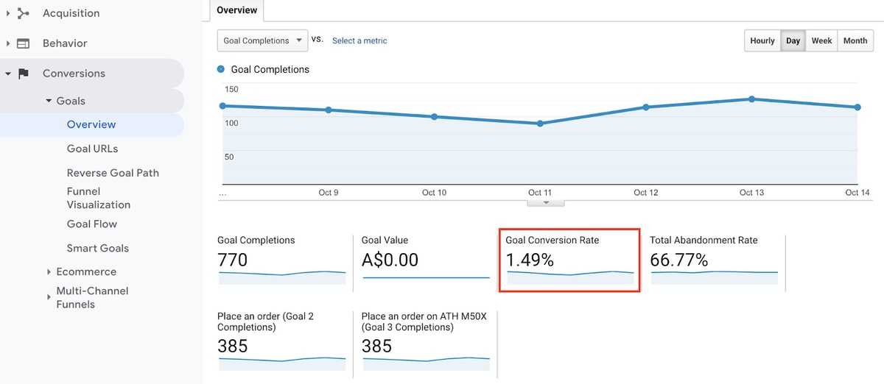Click the Goal Completions legend dot
The image size is (884, 384).
[221, 69]
